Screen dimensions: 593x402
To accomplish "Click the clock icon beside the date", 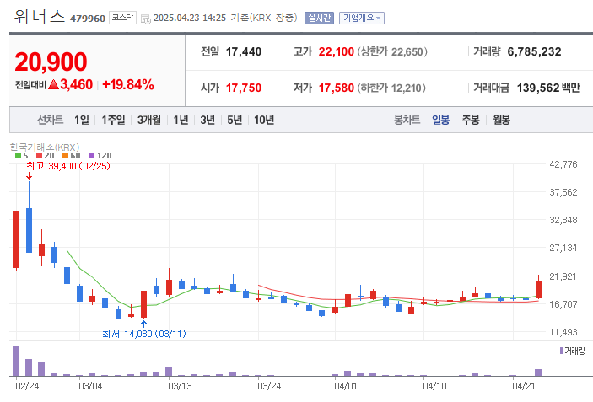I will pyautogui.click(x=146, y=19).
